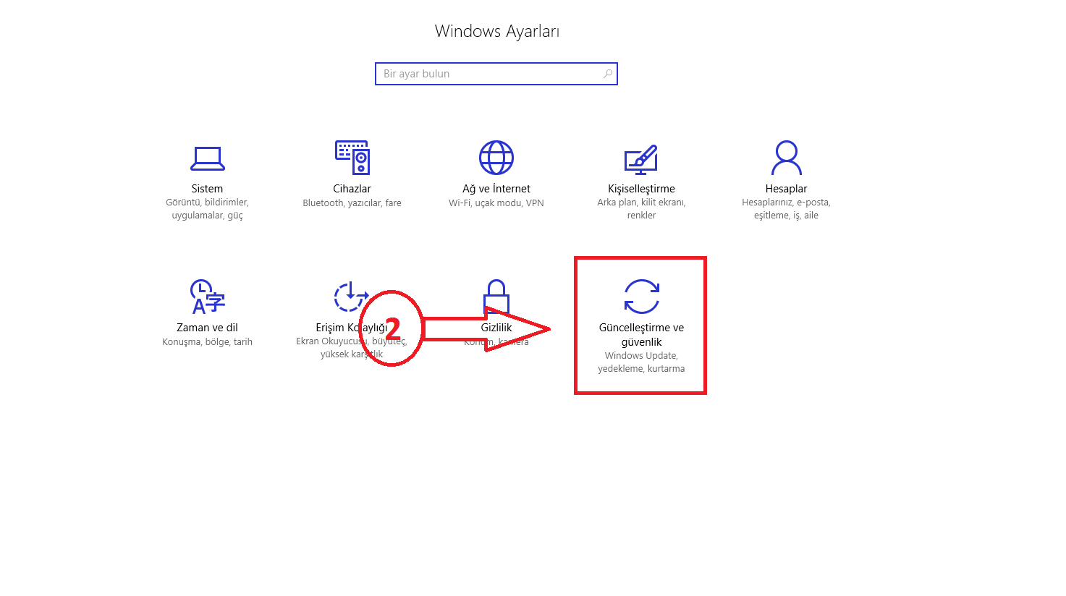The height and width of the screenshot is (596, 1066).
Task: Select the Zaman ve dil label
Action: tap(207, 328)
